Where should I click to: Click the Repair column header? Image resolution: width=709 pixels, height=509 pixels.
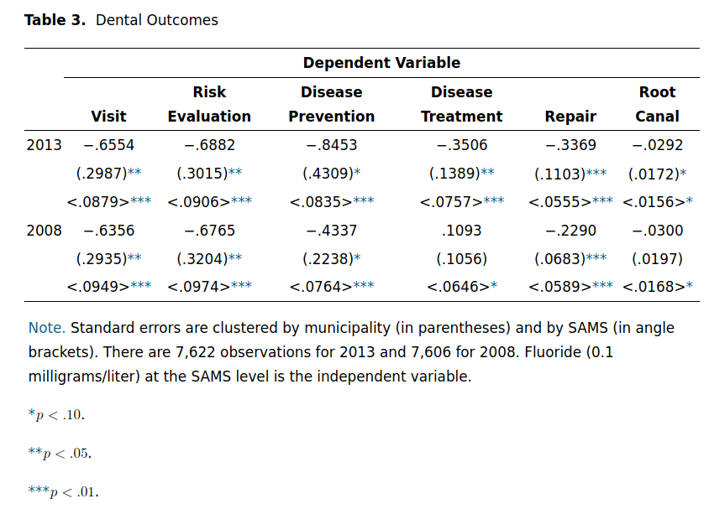tap(570, 117)
